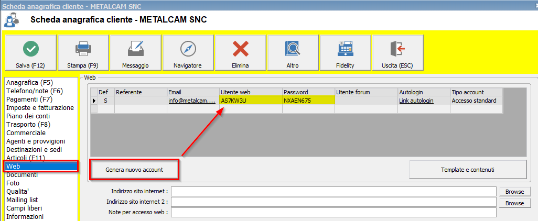Select Anagrafica (F5) in the sidebar

29,82
